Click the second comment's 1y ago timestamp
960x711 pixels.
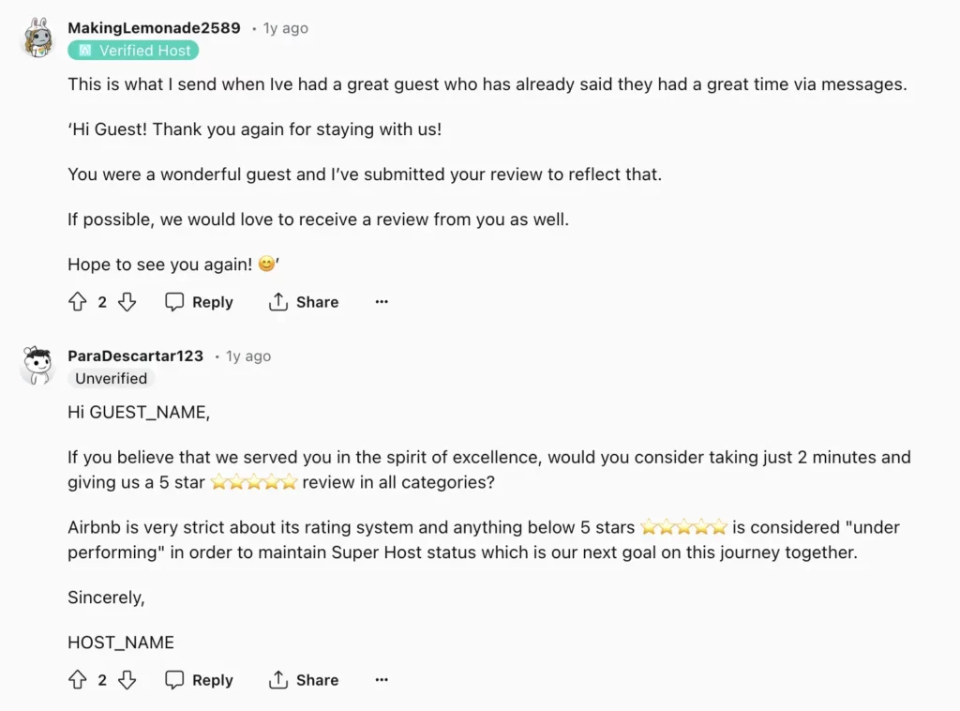[x=248, y=356]
